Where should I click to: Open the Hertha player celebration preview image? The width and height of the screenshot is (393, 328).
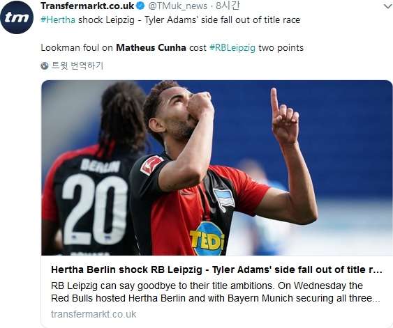(x=217, y=168)
